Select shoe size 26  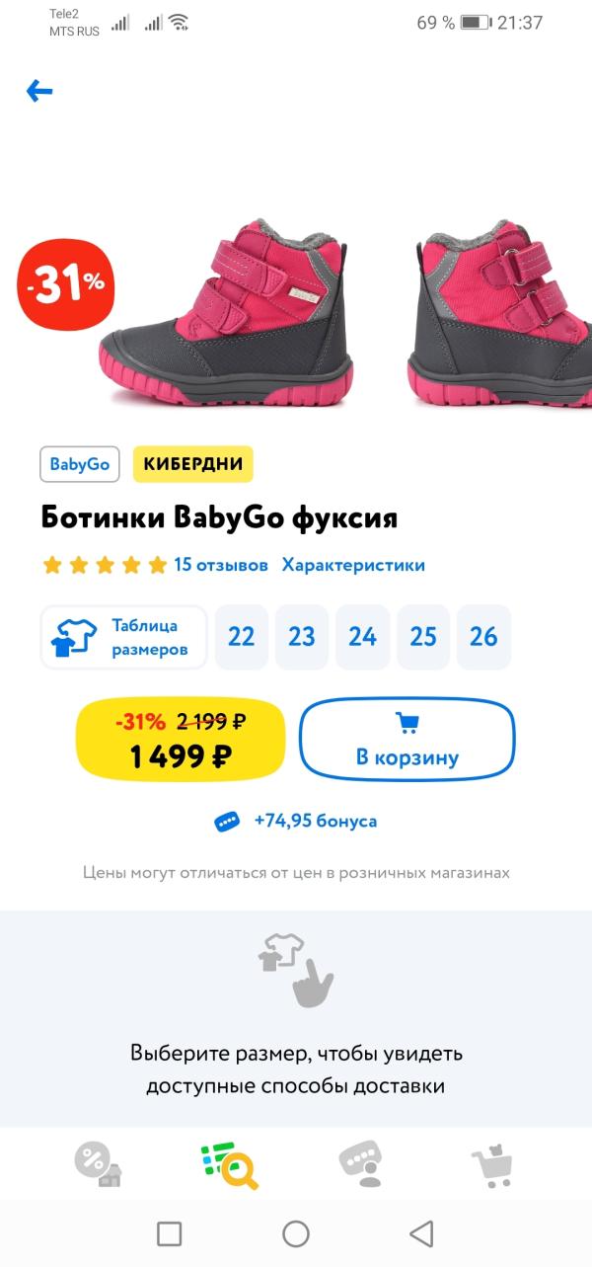coord(483,637)
